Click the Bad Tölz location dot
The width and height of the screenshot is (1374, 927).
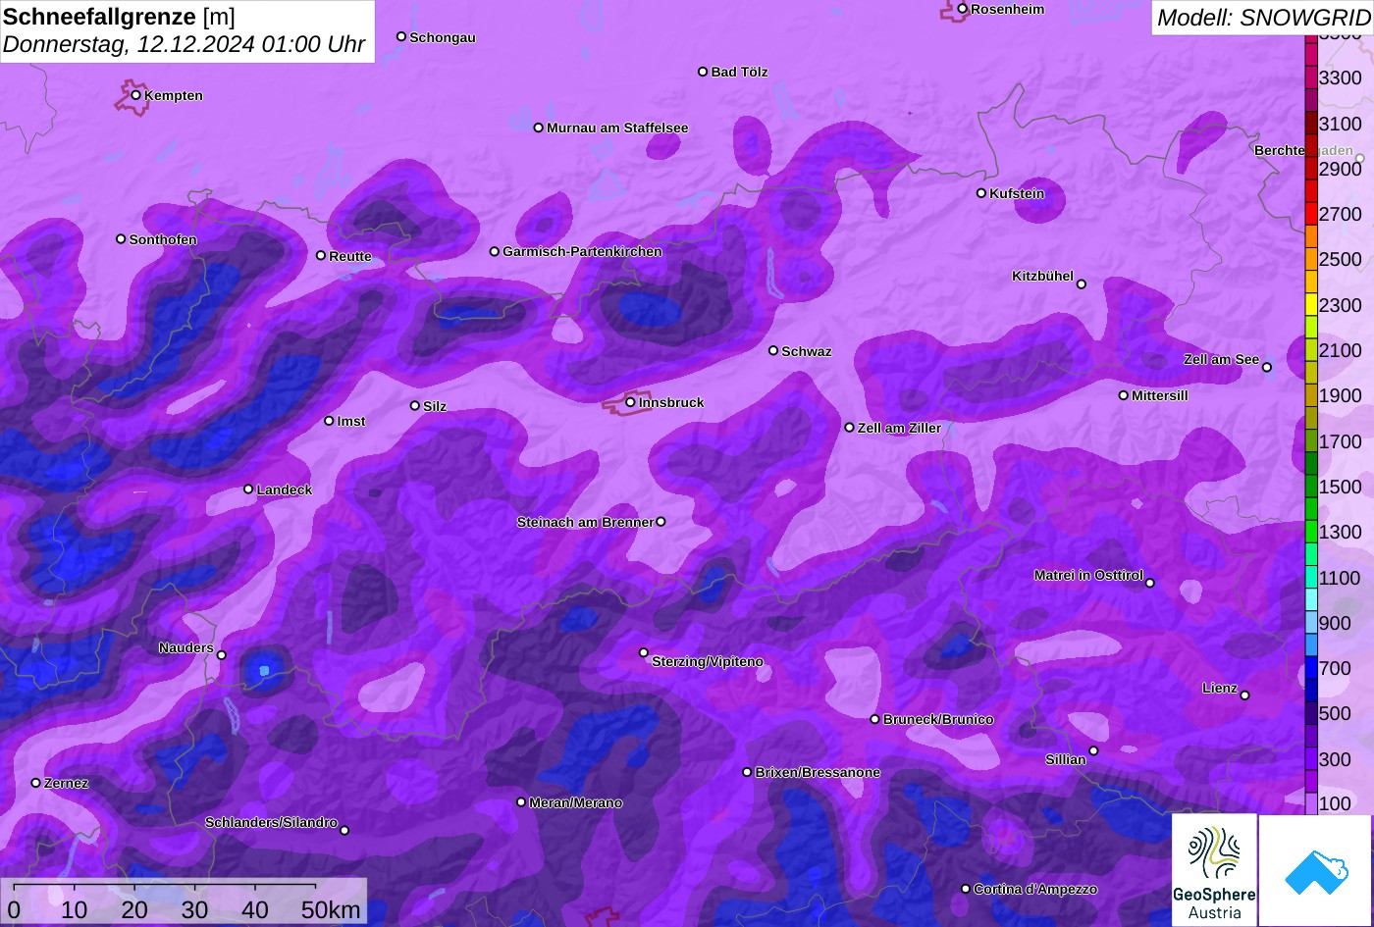(702, 72)
